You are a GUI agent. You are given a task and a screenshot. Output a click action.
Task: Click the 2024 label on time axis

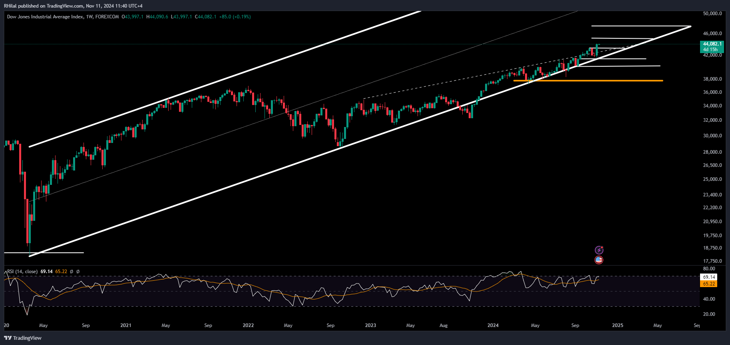click(493, 325)
